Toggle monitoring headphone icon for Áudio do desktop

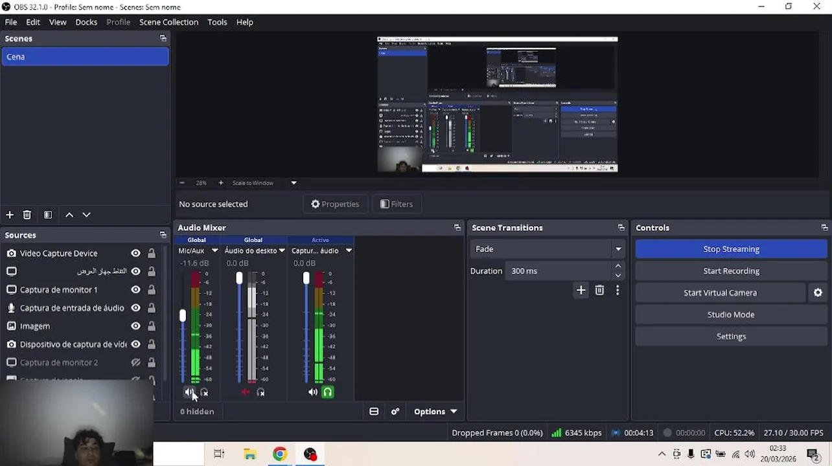(x=260, y=392)
